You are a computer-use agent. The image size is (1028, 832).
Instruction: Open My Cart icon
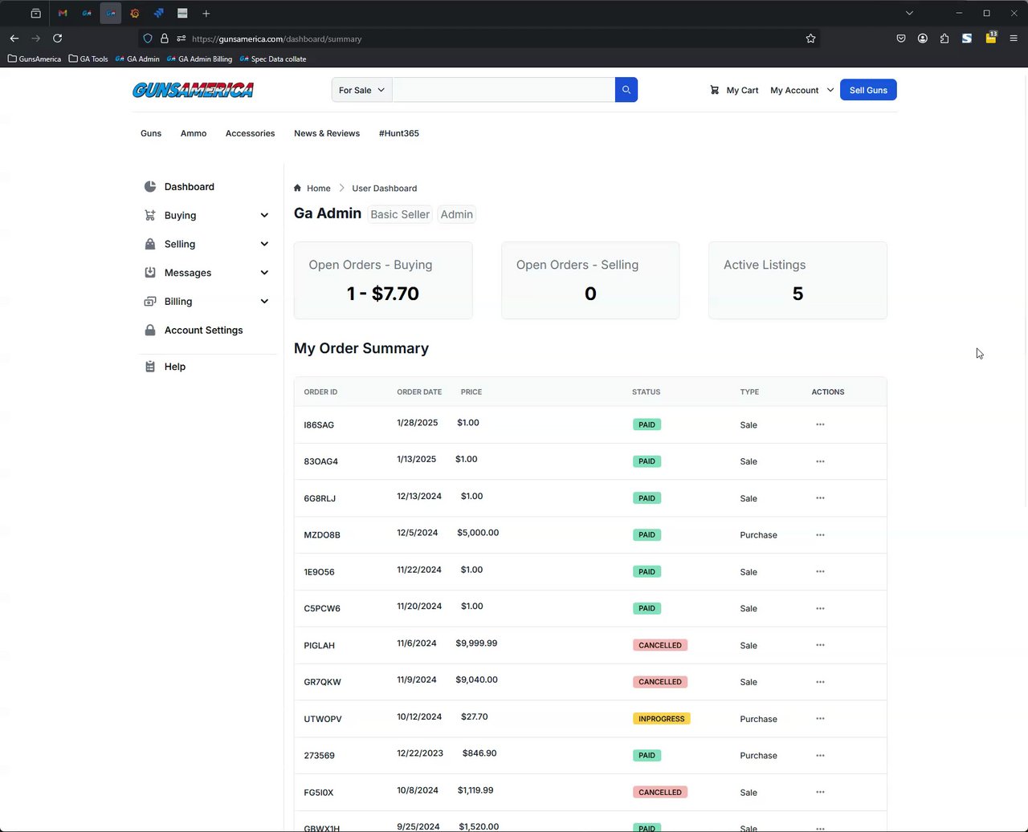715,90
